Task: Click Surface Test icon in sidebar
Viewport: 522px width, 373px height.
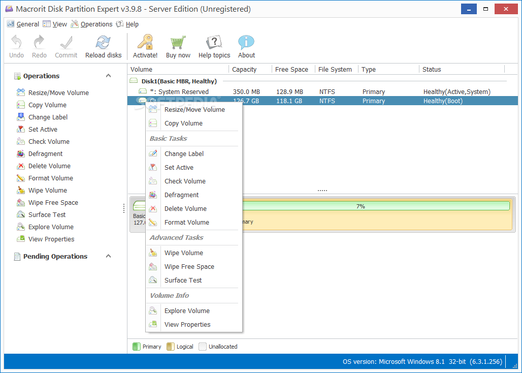Action: point(21,214)
